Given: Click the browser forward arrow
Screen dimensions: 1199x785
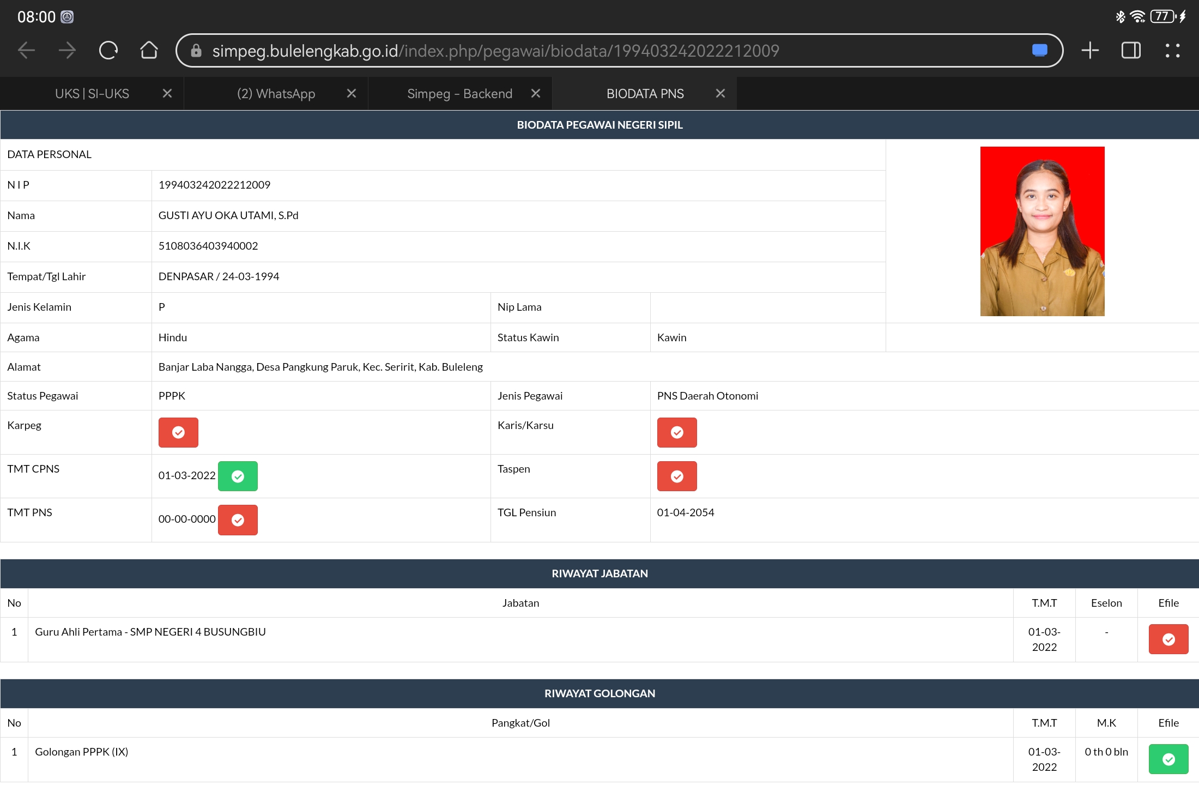Looking at the screenshot, I should pos(67,51).
